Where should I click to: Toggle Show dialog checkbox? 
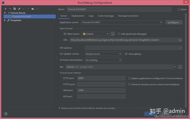tap(126, 54)
